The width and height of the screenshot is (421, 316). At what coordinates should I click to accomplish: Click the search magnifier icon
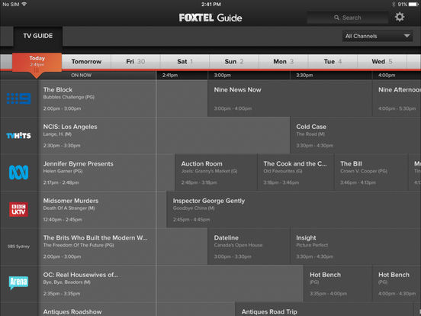(x=336, y=18)
